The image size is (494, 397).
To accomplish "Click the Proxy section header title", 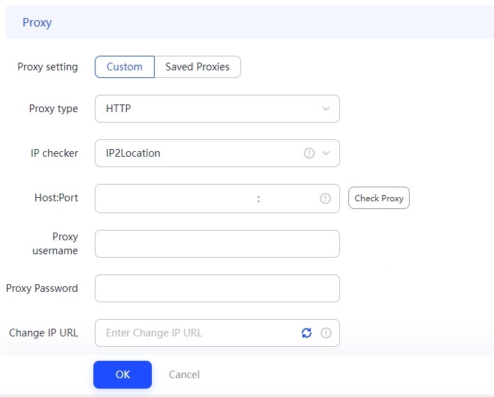I will 37,22.
